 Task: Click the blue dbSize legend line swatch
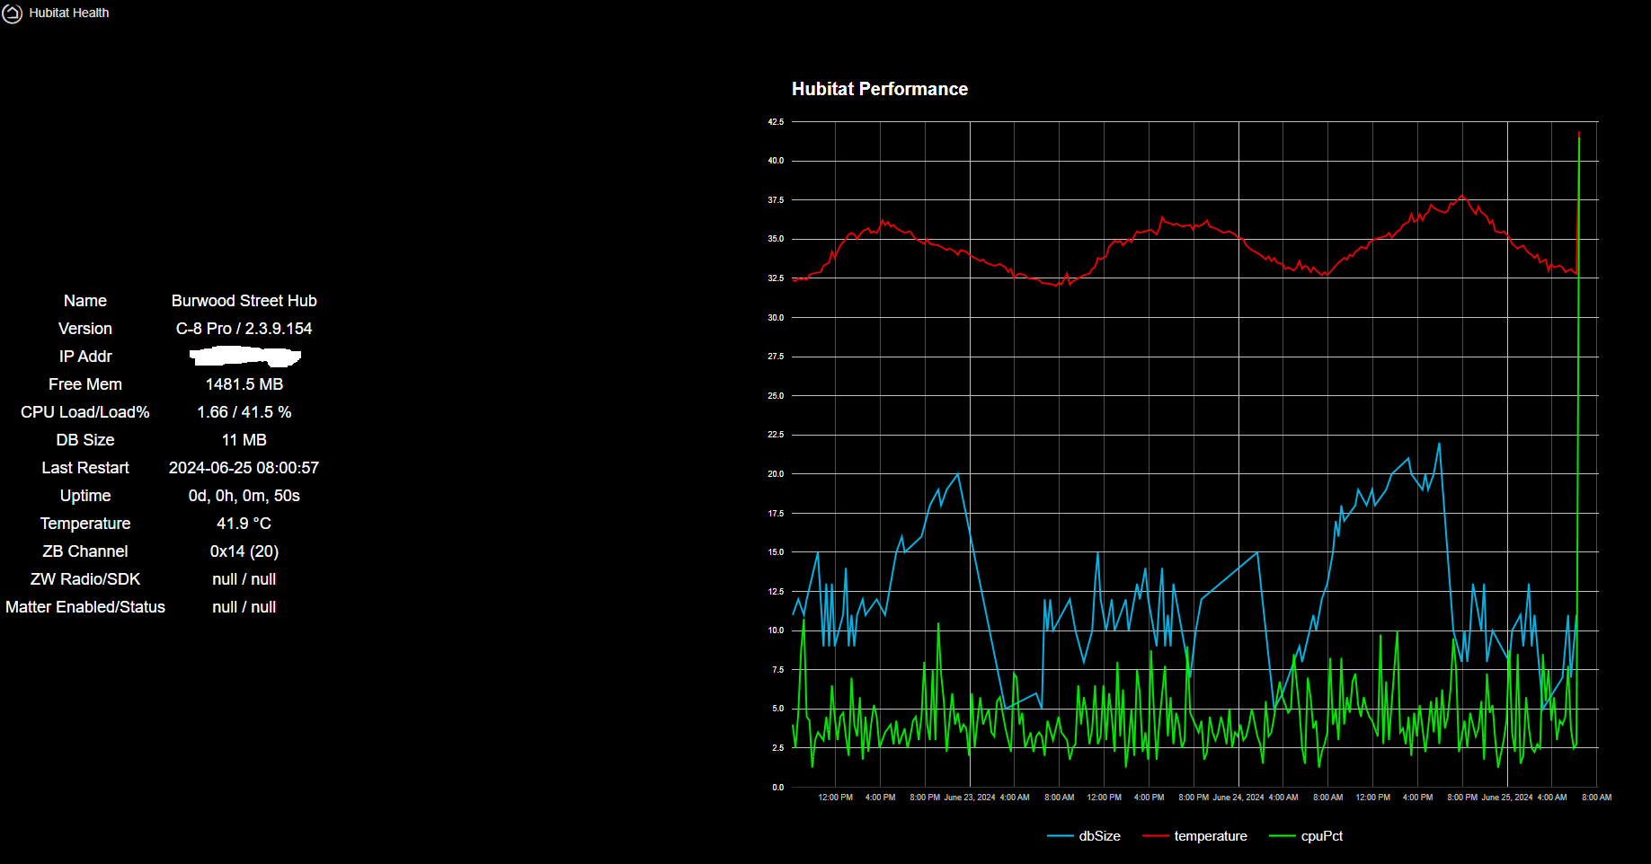pos(1061,836)
